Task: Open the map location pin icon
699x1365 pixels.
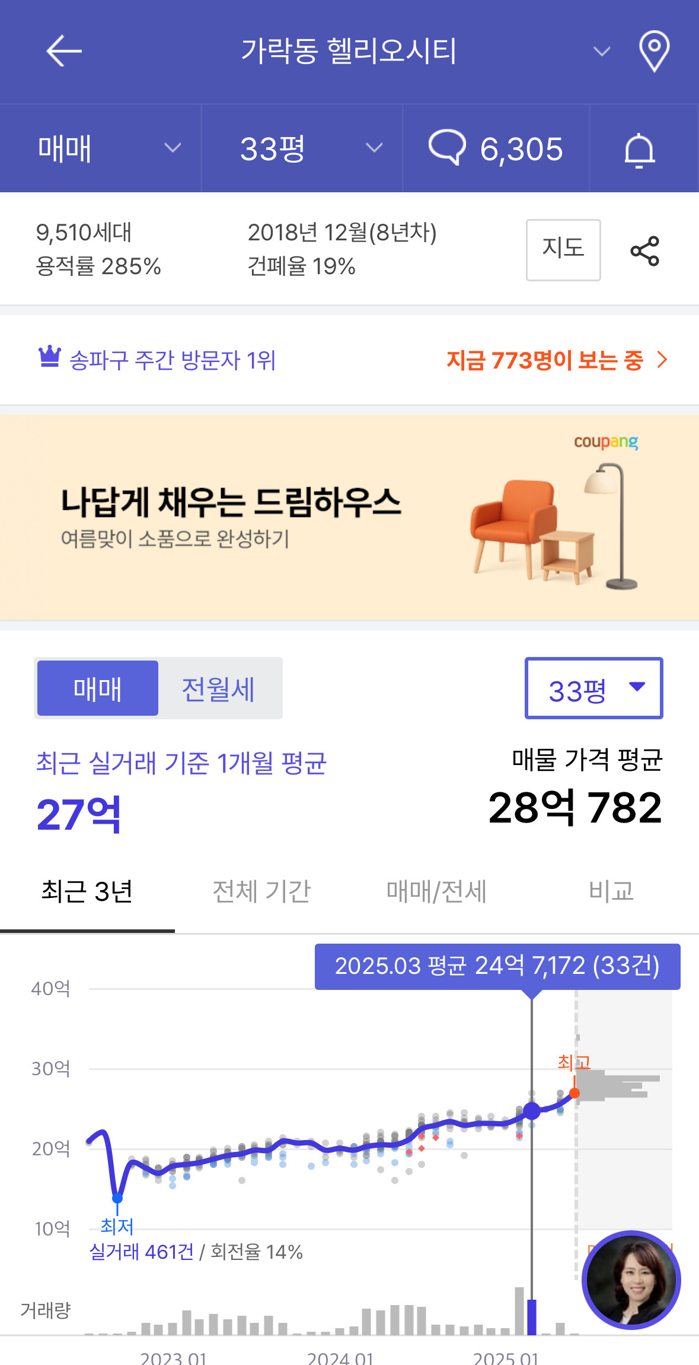Action: coord(654,51)
